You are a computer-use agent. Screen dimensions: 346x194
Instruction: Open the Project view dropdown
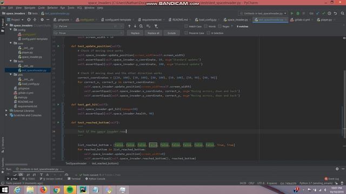click(15, 19)
